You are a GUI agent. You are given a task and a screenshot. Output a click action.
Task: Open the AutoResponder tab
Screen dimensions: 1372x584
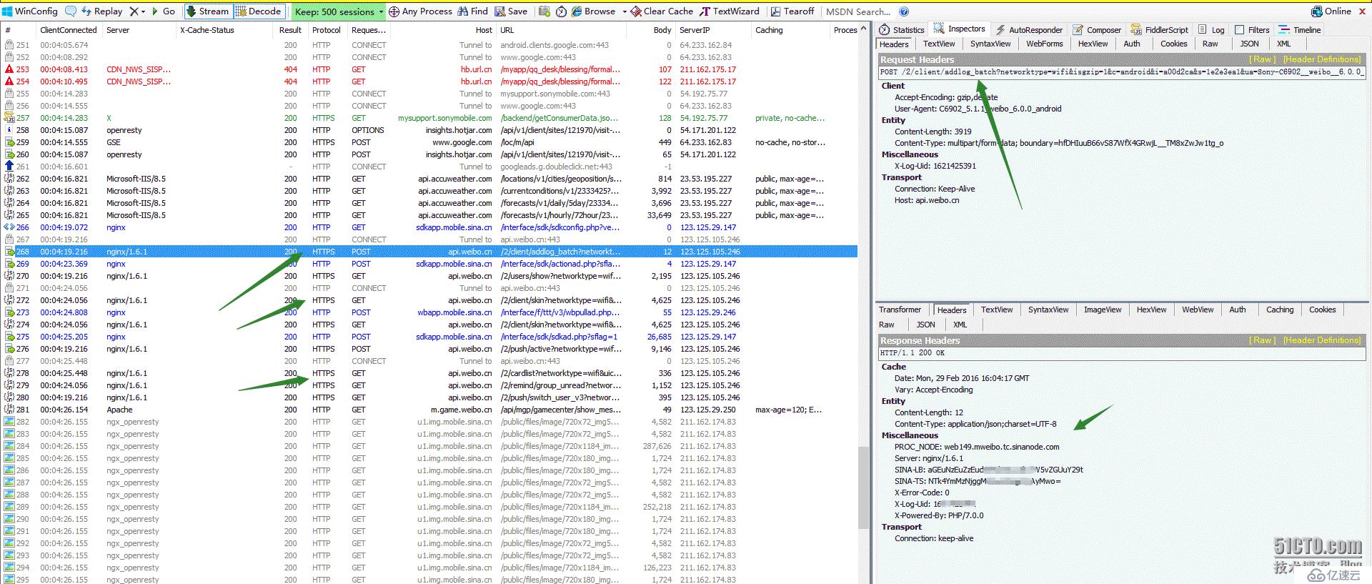(1028, 30)
